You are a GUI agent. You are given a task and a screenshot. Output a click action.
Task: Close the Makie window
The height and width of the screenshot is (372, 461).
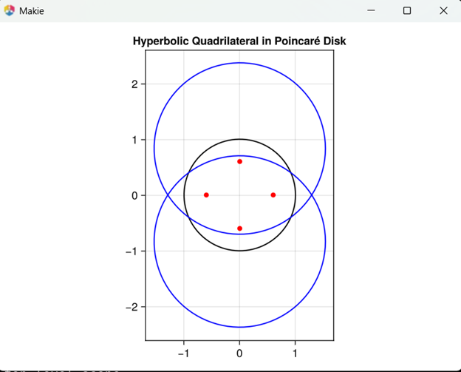443,11
